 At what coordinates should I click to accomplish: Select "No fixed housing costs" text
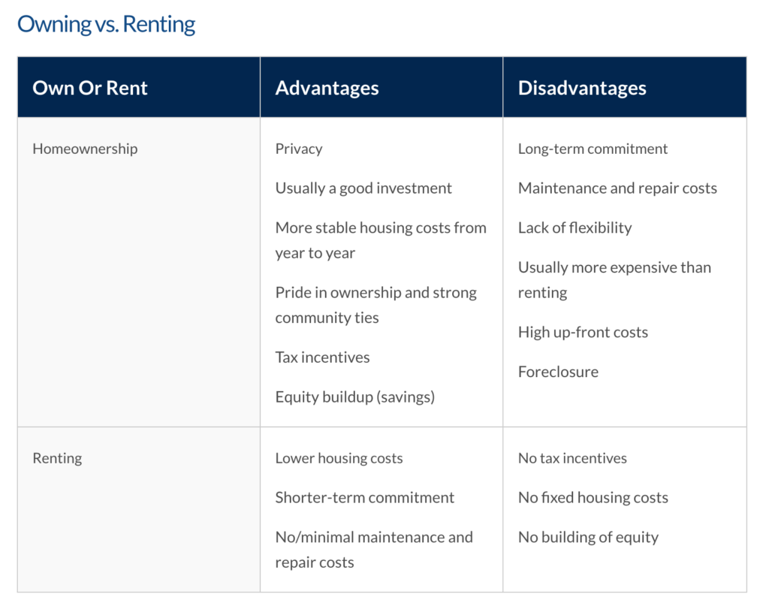pyautogui.click(x=593, y=497)
